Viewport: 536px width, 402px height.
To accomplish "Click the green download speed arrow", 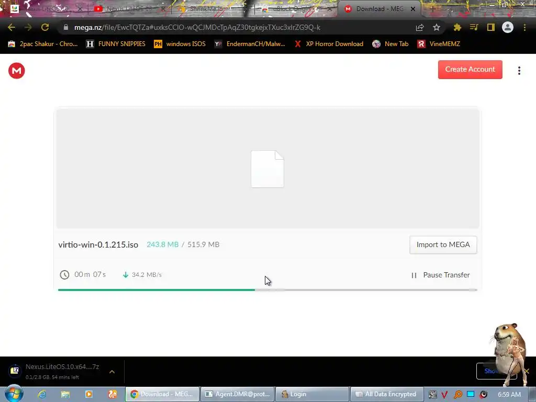I will (x=126, y=275).
